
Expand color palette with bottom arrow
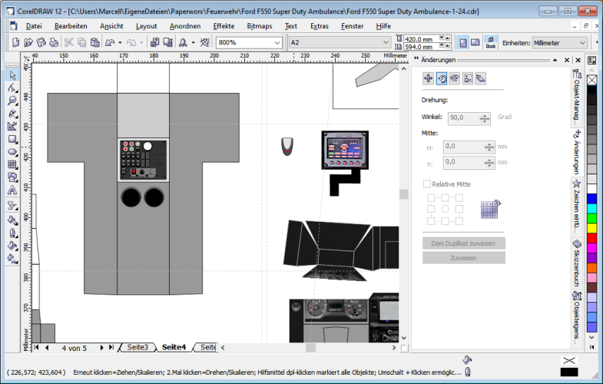click(591, 337)
